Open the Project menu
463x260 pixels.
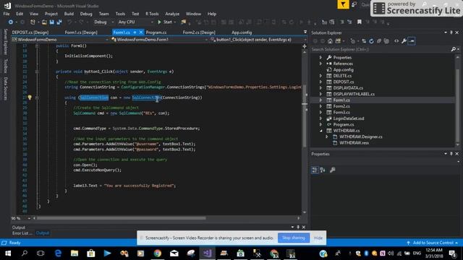[51, 14]
